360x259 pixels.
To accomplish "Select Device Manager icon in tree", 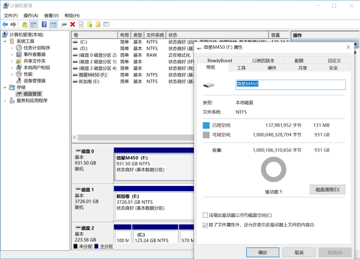I will pos(19,81).
